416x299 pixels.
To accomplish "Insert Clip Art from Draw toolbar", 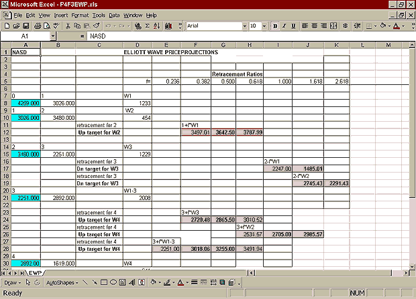I will pyautogui.click(x=142, y=282).
